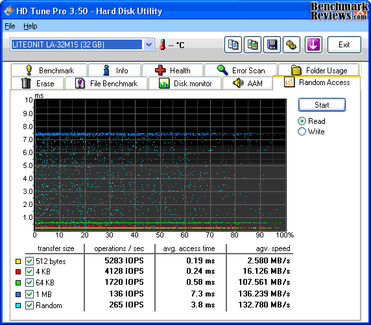Uncheck the 512 bytes checkbox

point(29,261)
